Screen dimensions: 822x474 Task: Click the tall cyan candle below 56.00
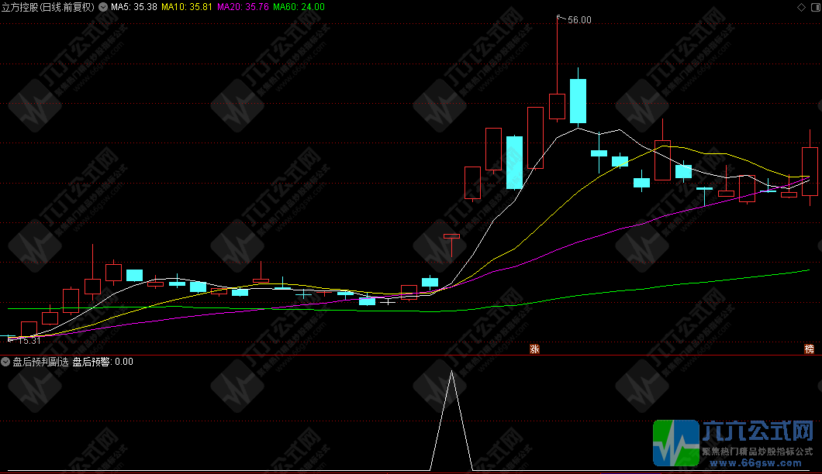pyautogui.click(x=578, y=101)
